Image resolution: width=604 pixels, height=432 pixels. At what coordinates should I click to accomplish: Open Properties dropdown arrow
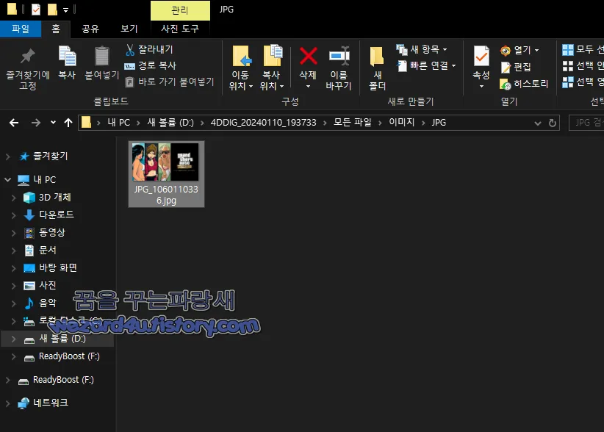pyautogui.click(x=481, y=87)
